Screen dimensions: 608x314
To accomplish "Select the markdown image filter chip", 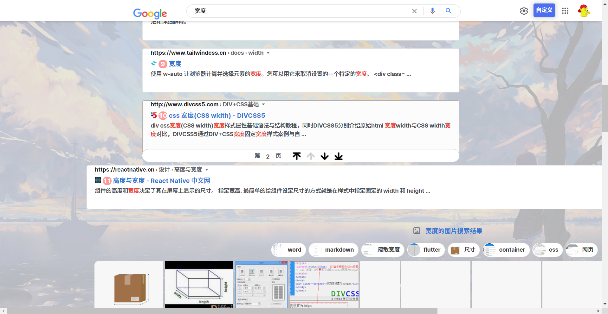I will (333, 250).
